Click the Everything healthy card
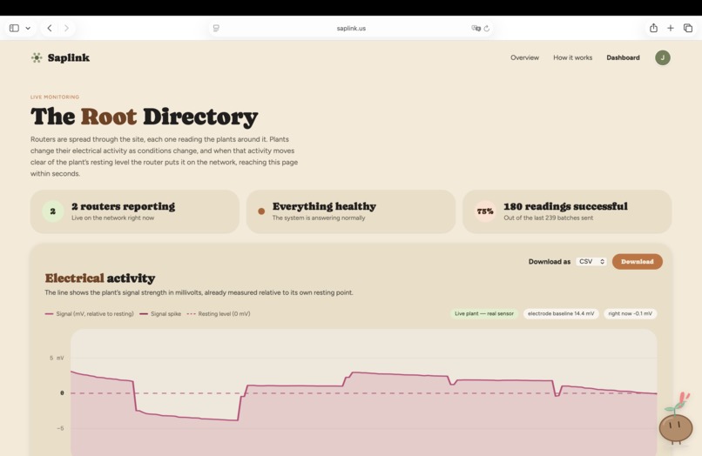The image size is (702, 456). point(350,211)
